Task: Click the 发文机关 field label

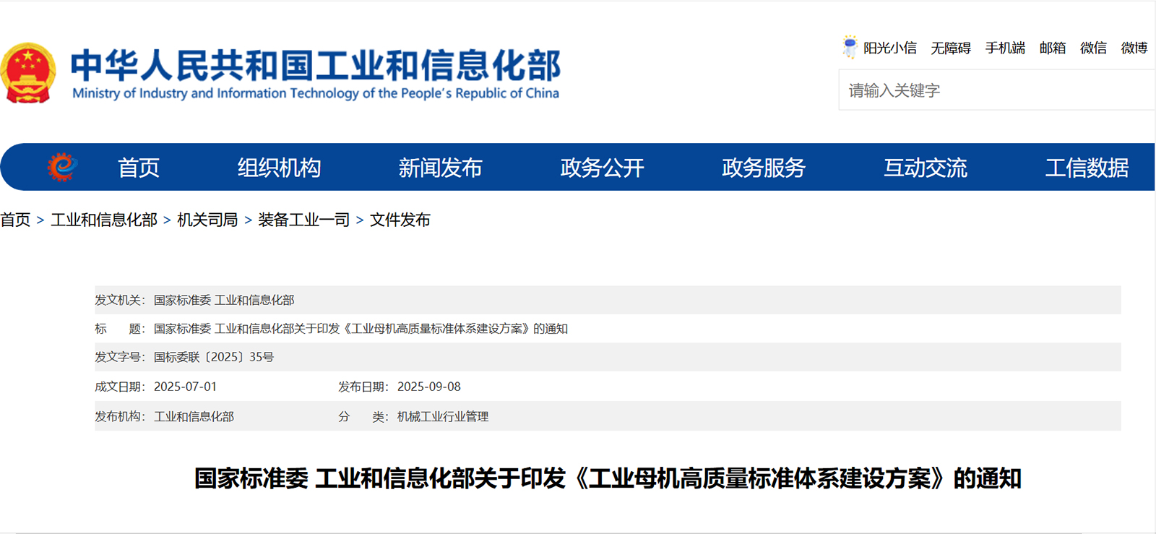Action: [x=120, y=300]
